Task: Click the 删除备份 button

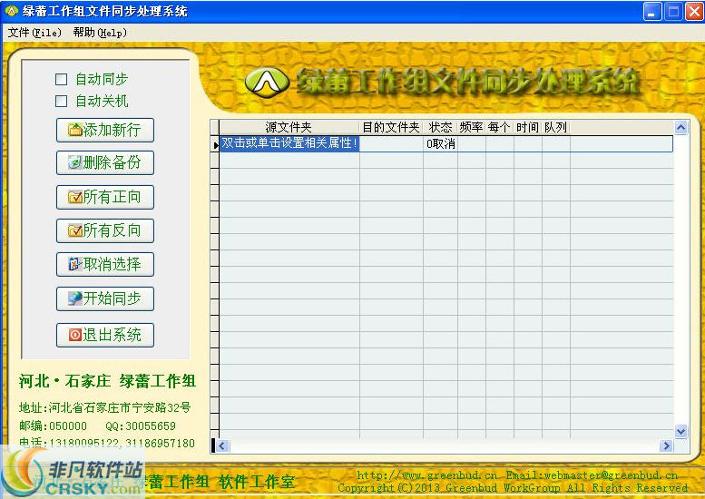Action: click(x=105, y=162)
